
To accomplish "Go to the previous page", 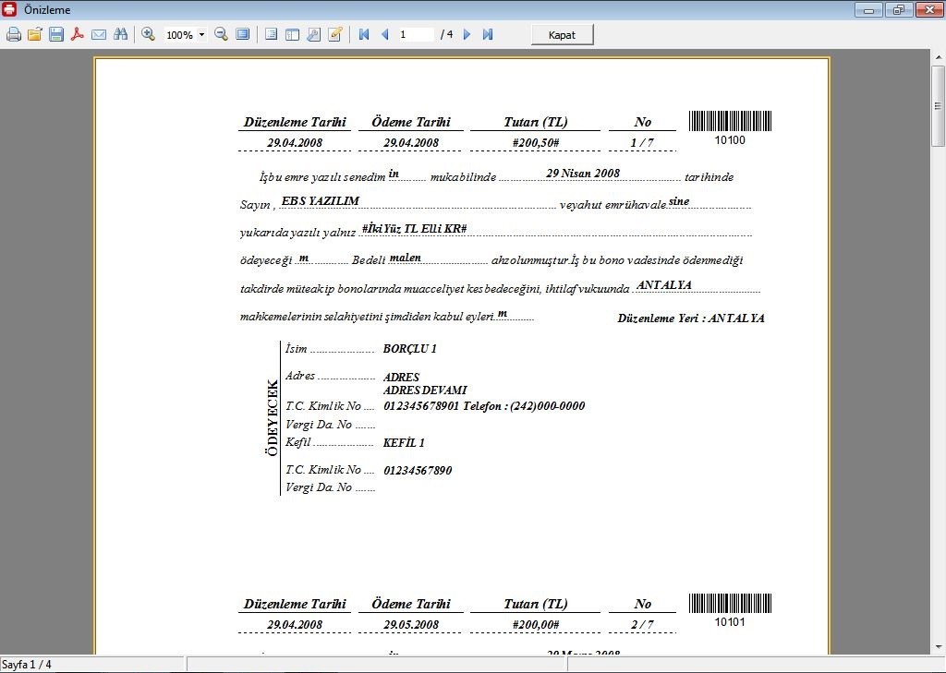I will [x=385, y=34].
